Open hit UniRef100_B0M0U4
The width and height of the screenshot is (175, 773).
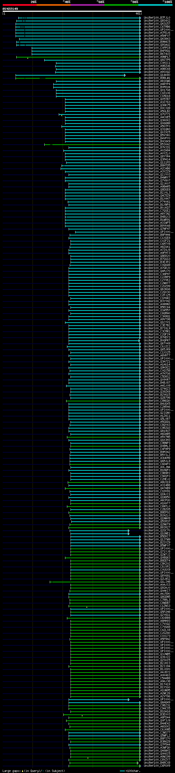pos(157,87)
